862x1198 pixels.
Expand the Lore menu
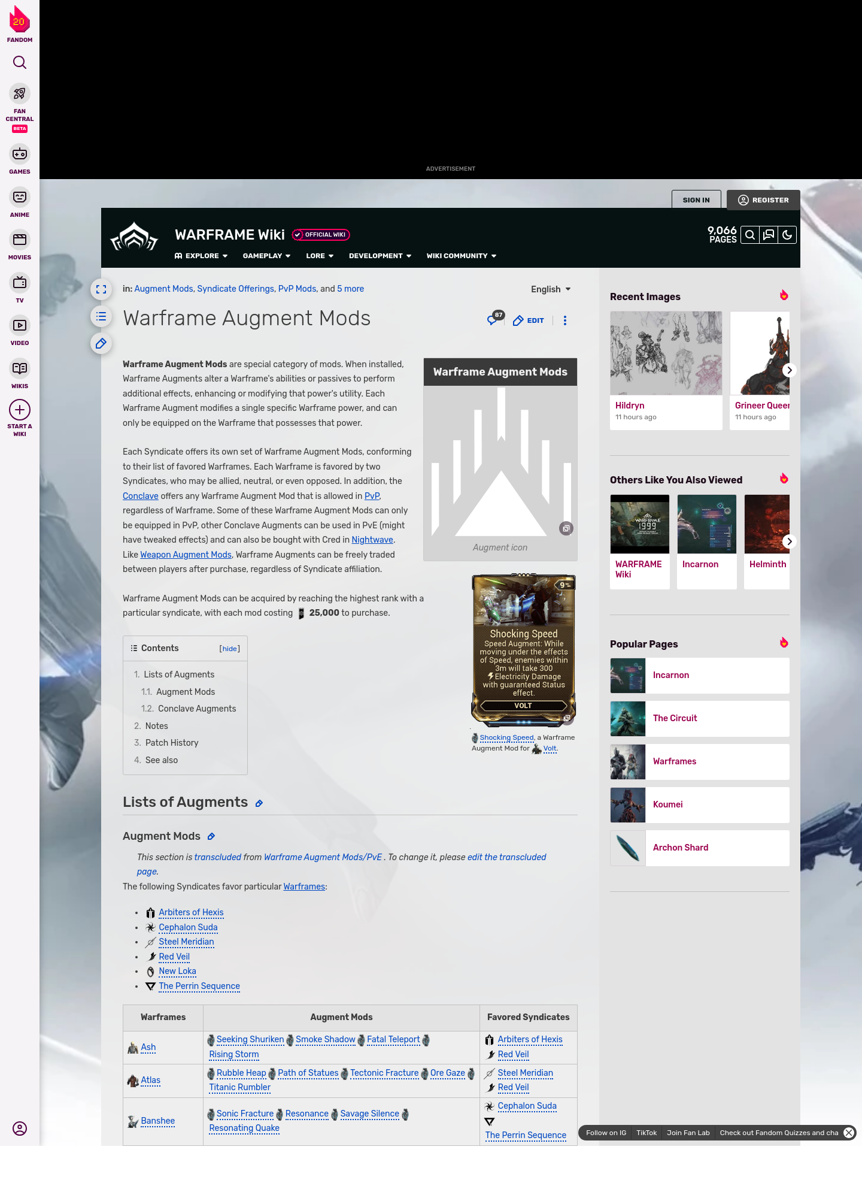point(320,256)
